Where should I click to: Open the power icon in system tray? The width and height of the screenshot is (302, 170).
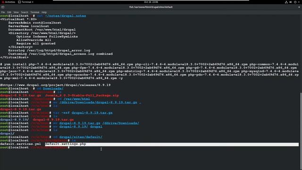pos(295,2)
